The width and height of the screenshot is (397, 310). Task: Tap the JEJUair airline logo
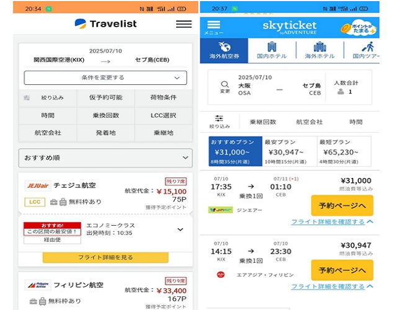click(38, 186)
